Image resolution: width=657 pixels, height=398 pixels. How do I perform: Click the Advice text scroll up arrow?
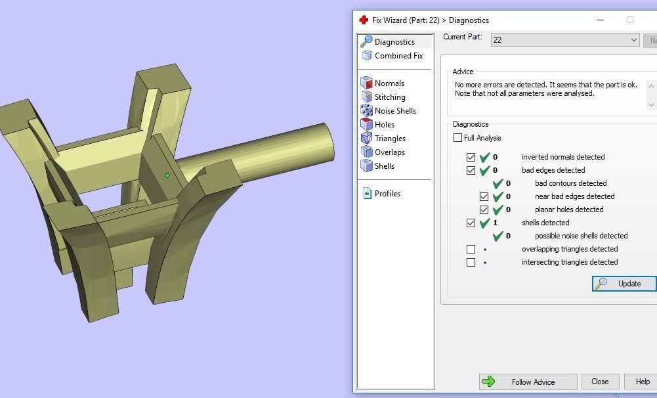651,86
